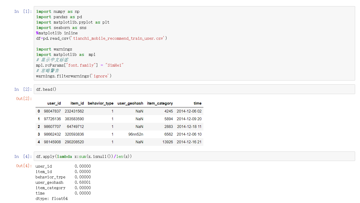Click the mpl.rcParams font.family line
360x203 pixels.
[80, 65]
